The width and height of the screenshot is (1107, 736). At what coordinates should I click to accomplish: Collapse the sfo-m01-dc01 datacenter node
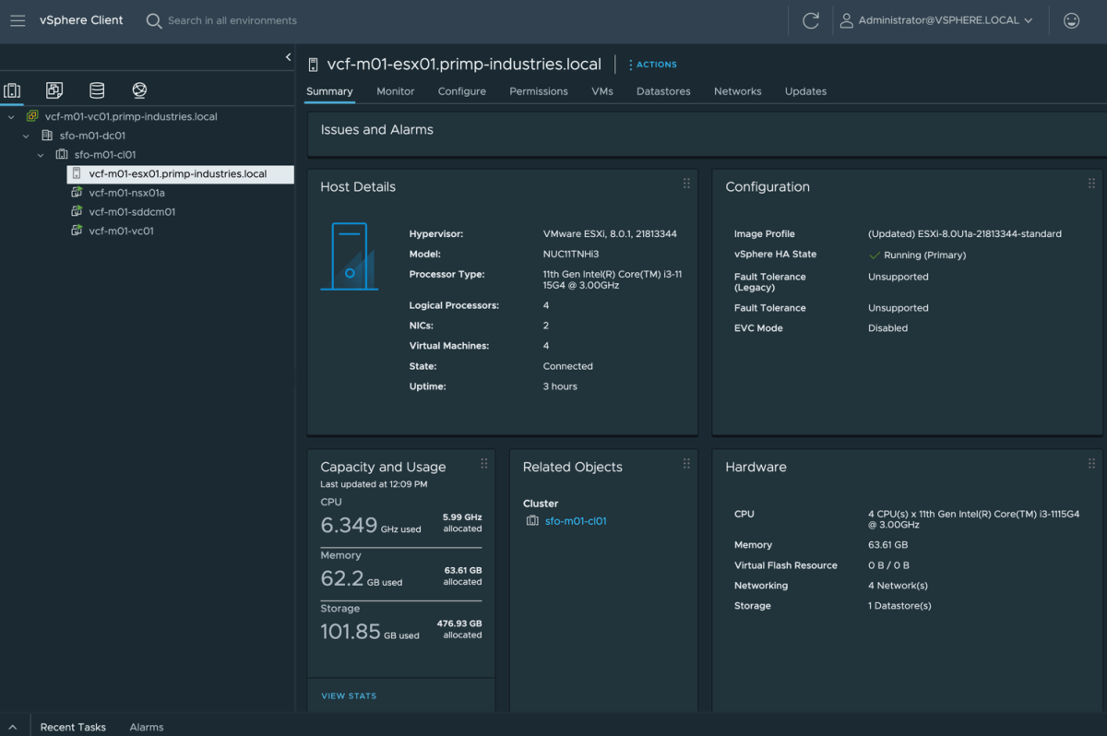26,136
